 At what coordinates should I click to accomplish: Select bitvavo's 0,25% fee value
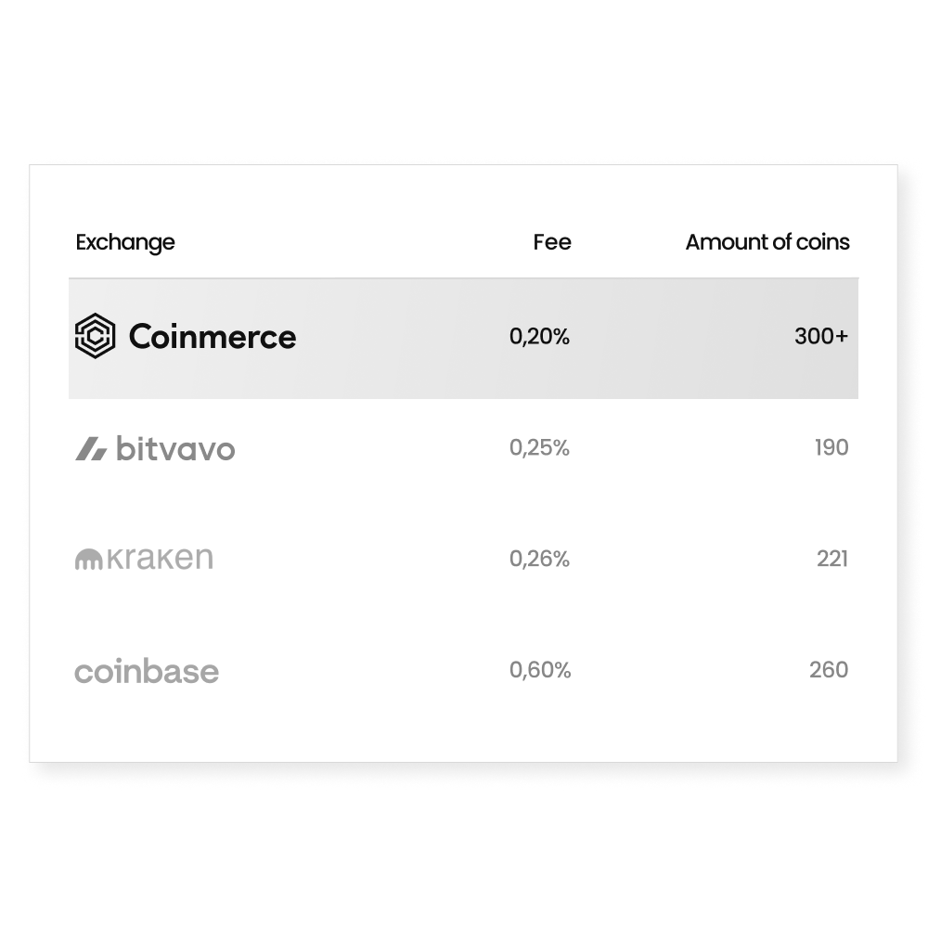(539, 448)
